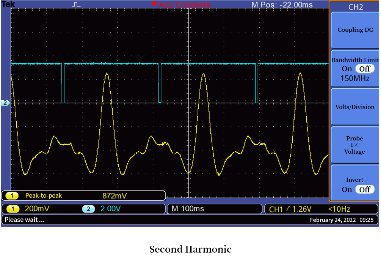Click the M Pos -22.00ms position readout
This screenshot has width=381, height=259.
coord(282,5)
